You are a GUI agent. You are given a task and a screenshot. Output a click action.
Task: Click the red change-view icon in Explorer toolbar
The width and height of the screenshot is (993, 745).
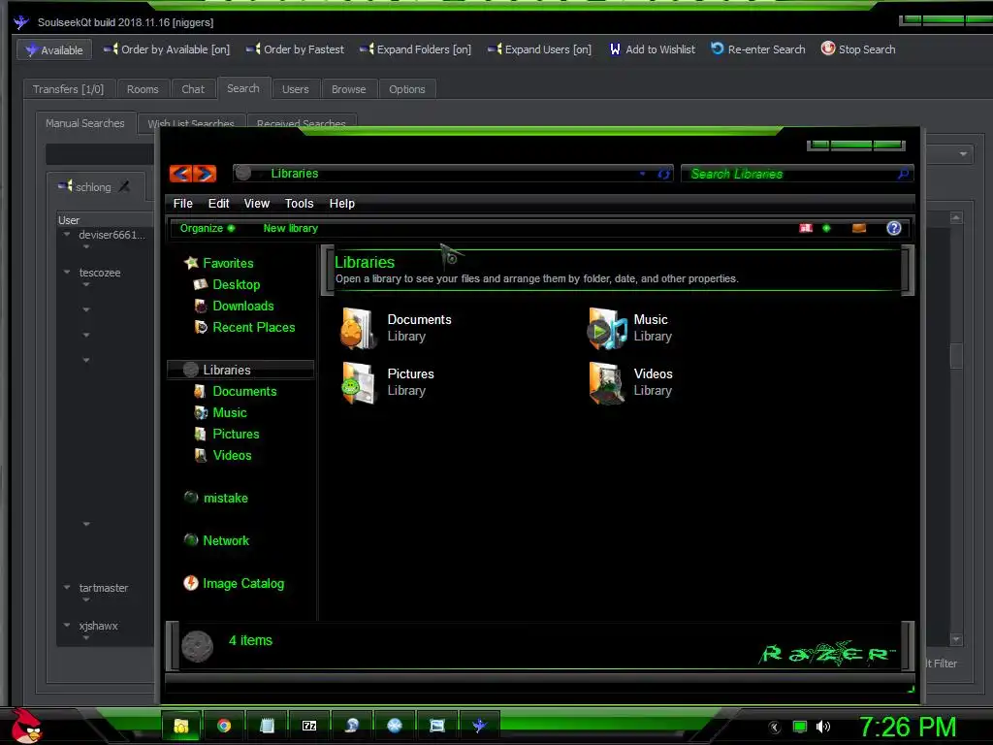[806, 228]
